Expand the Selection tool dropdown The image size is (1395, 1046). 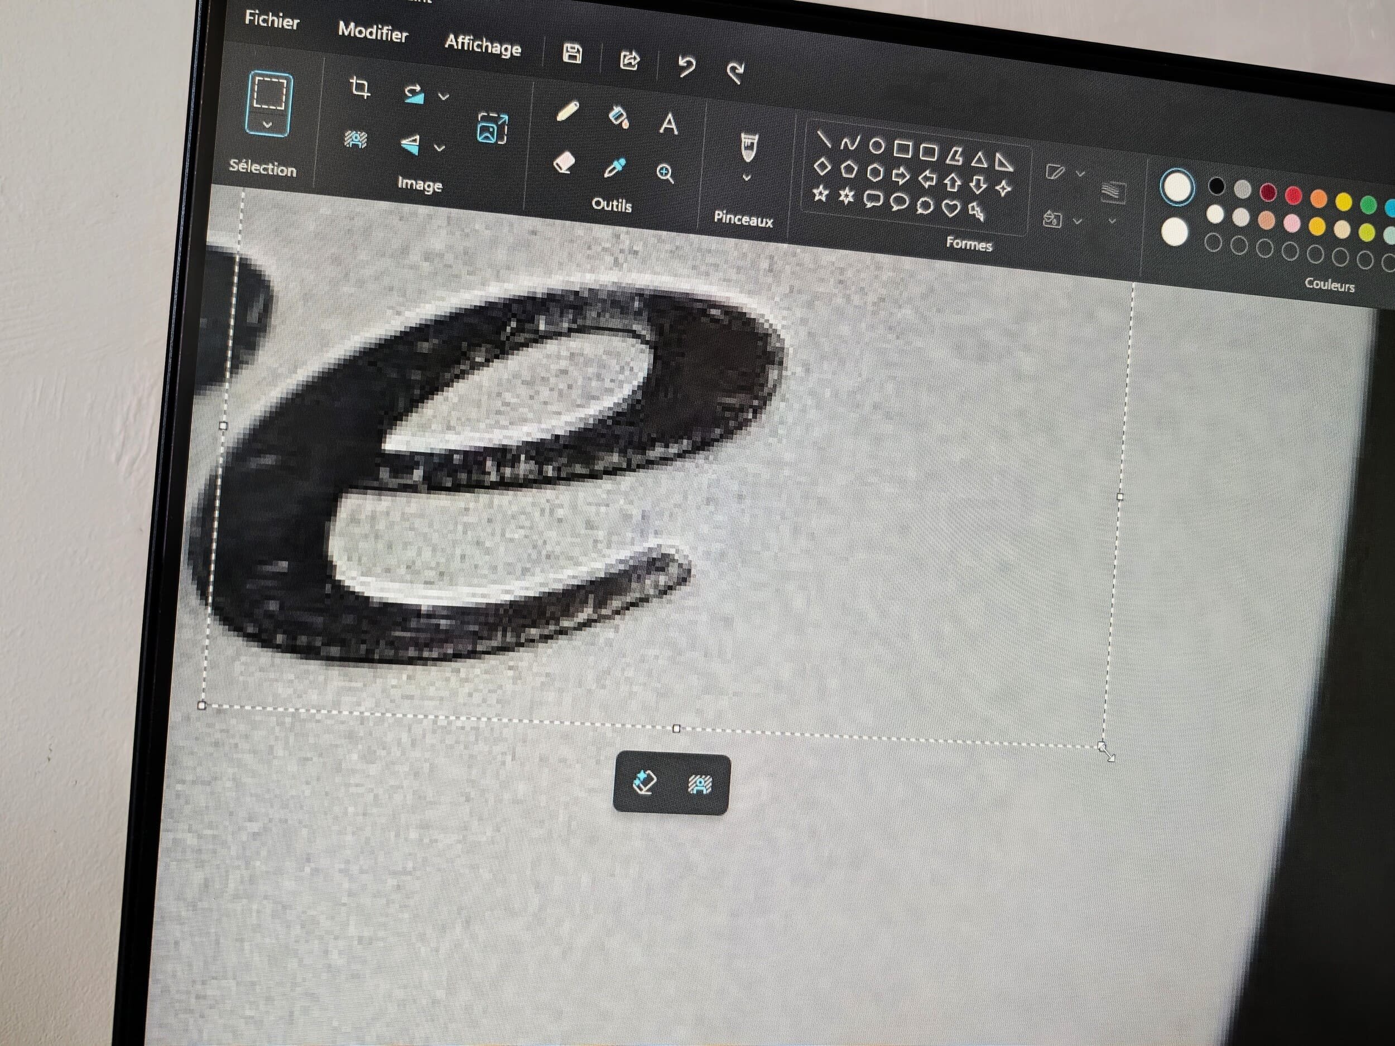coord(267,124)
